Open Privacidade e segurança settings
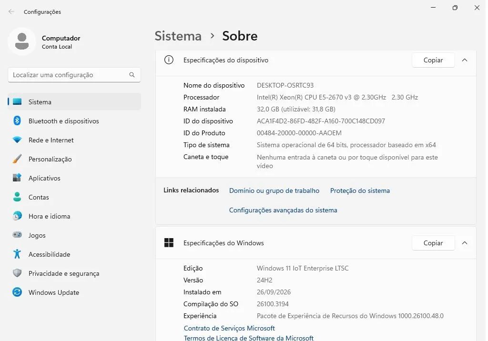Viewport: 488px width, 341px height. click(x=74, y=273)
